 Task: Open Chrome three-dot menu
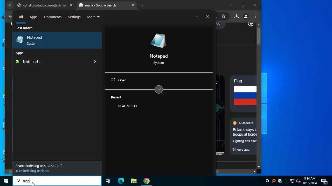[255, 16]
